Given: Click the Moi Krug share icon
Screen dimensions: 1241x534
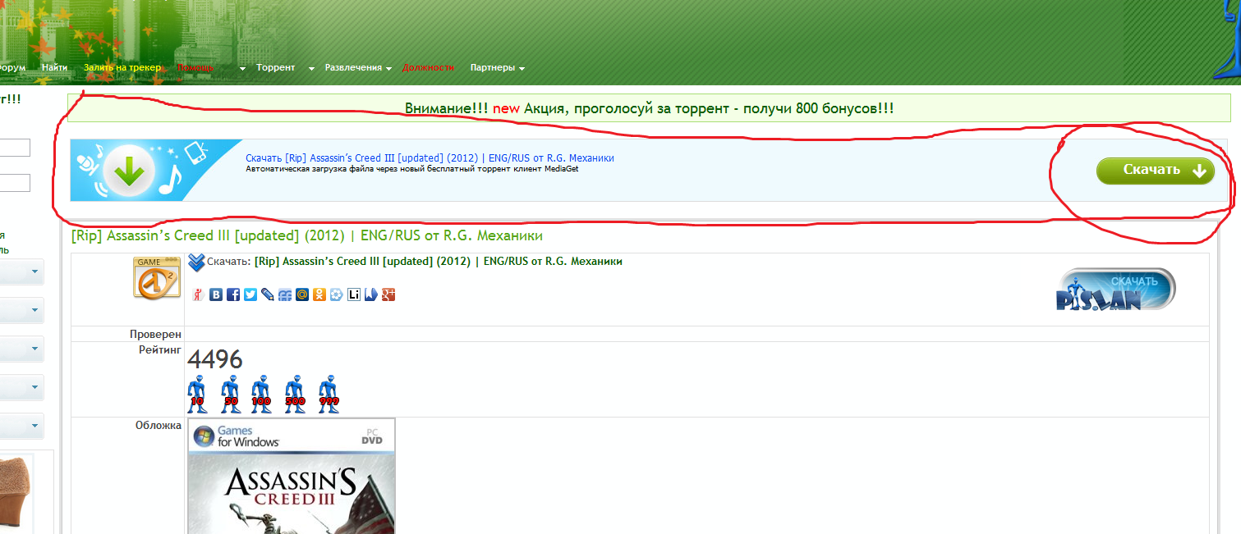Looking at the screenshot, I should (285, 294).
